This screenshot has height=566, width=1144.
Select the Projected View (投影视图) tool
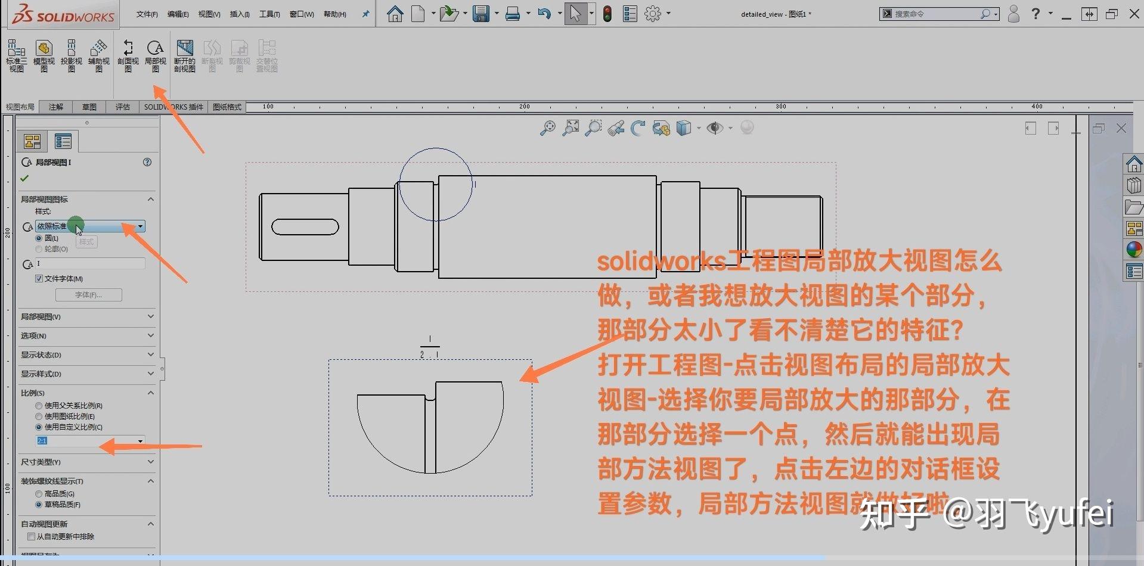coord(72,56)
